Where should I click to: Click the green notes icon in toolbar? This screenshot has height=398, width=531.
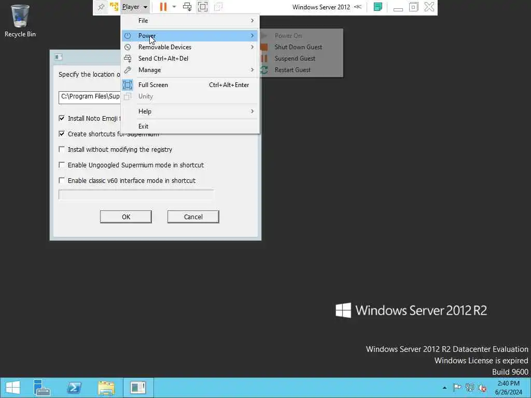(x=378, y=7)
